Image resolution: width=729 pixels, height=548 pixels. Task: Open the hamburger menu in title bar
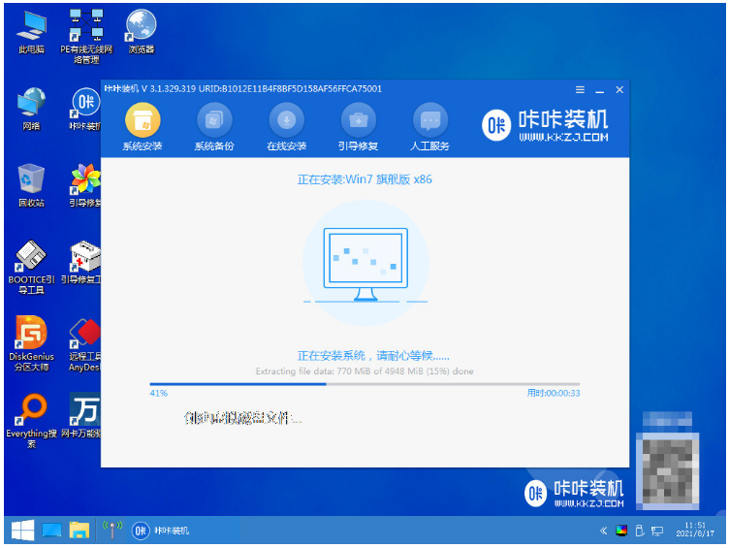580,89
